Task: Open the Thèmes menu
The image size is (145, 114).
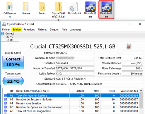Action: [42, 30]
